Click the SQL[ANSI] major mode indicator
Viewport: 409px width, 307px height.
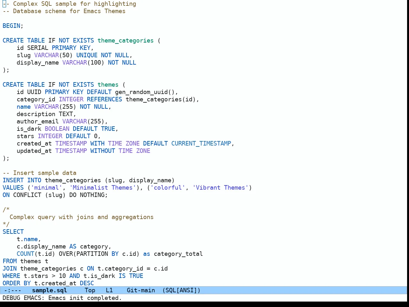(181, 290)
